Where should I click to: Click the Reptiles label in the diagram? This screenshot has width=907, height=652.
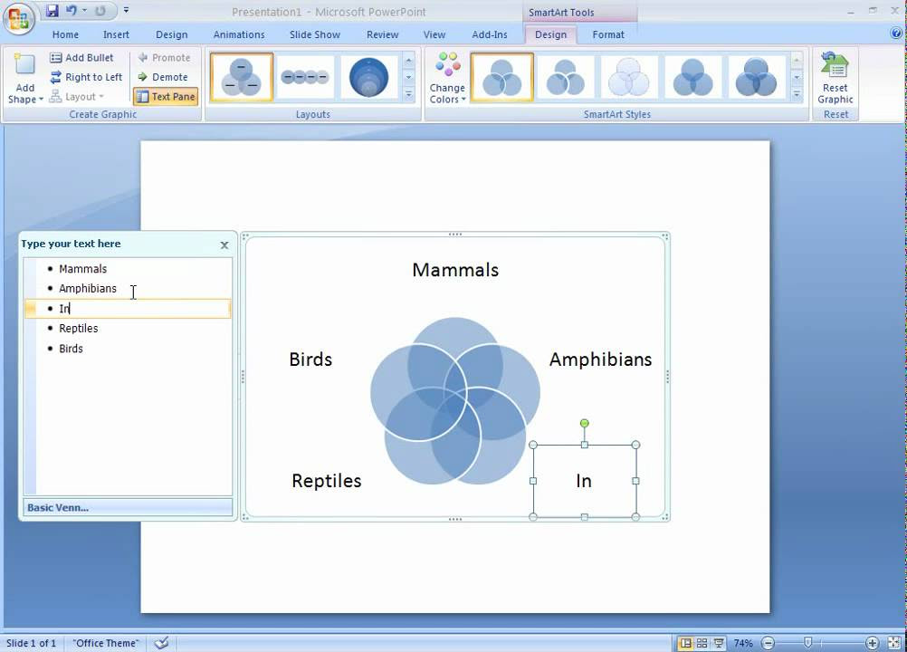click(x=326, y=481)
